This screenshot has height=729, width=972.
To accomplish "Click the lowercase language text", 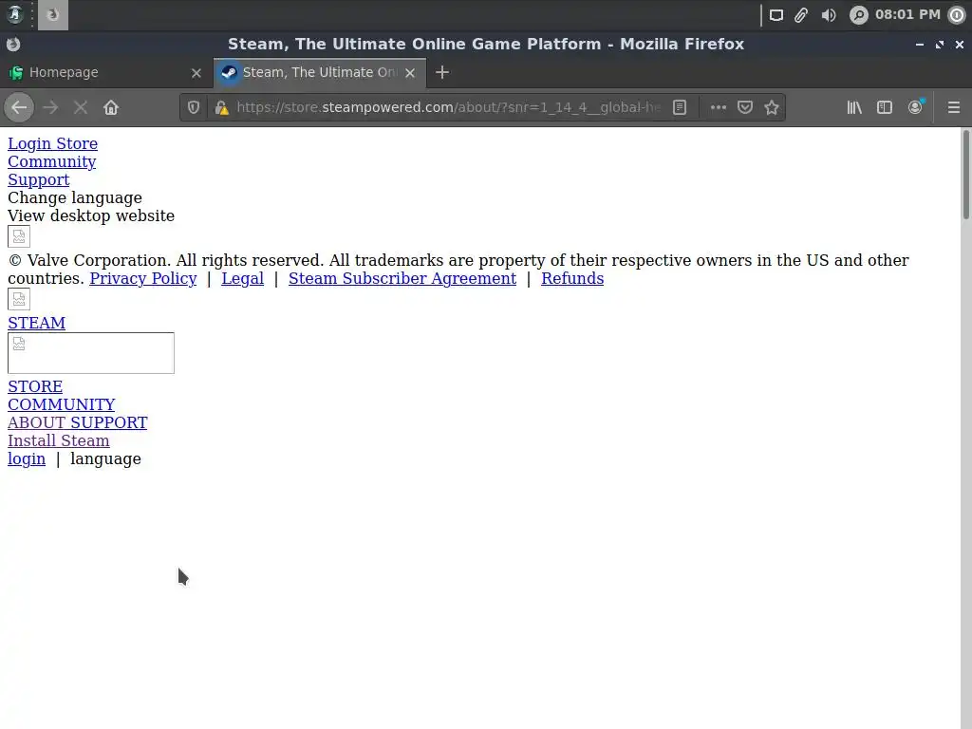I will coord(105,458).
